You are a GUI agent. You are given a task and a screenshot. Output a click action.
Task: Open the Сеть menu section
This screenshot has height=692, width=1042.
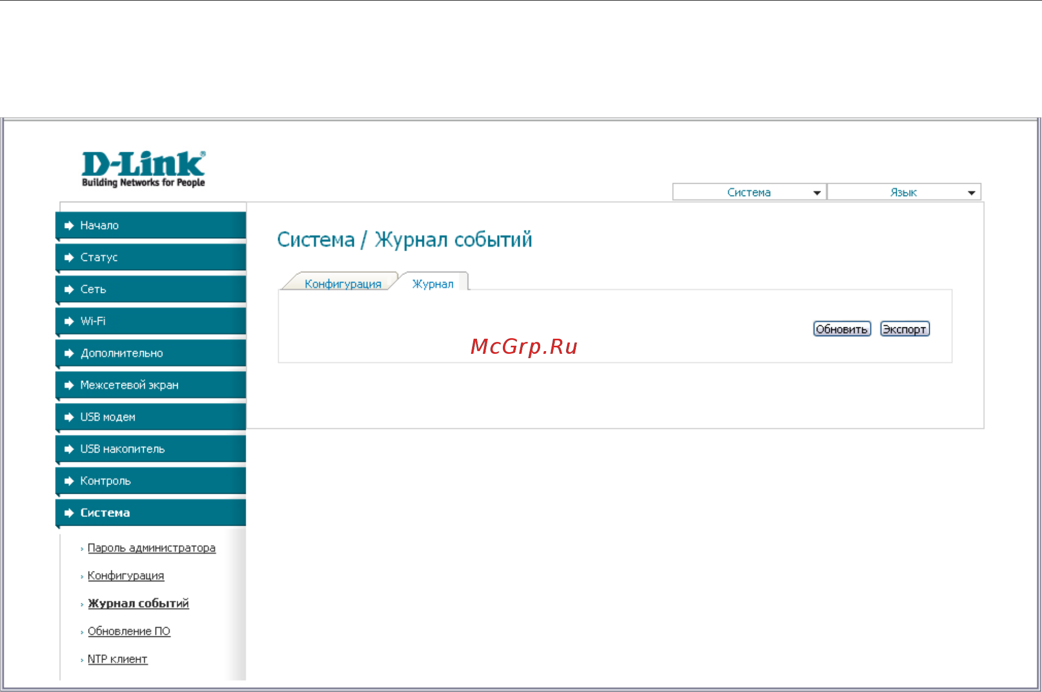tap(151, 289)
